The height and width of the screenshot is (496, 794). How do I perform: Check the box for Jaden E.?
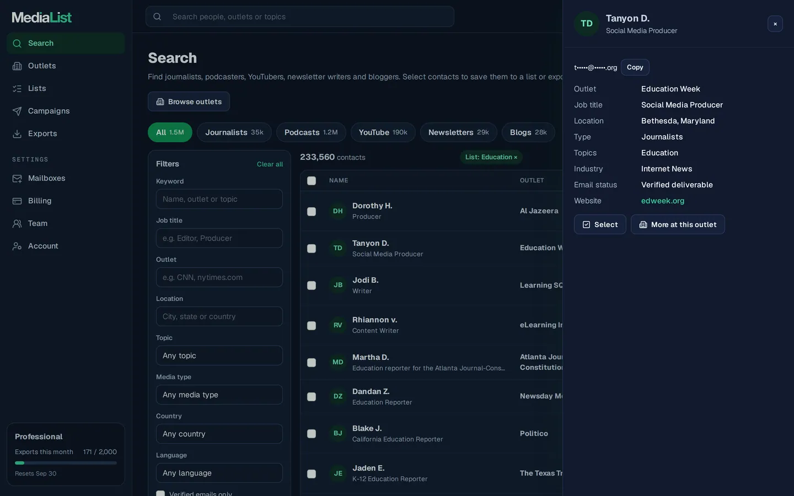(312, 474)
